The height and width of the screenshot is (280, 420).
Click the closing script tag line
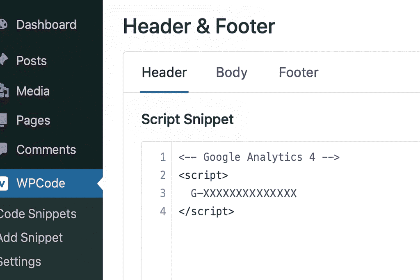click(x=206, y=212)
